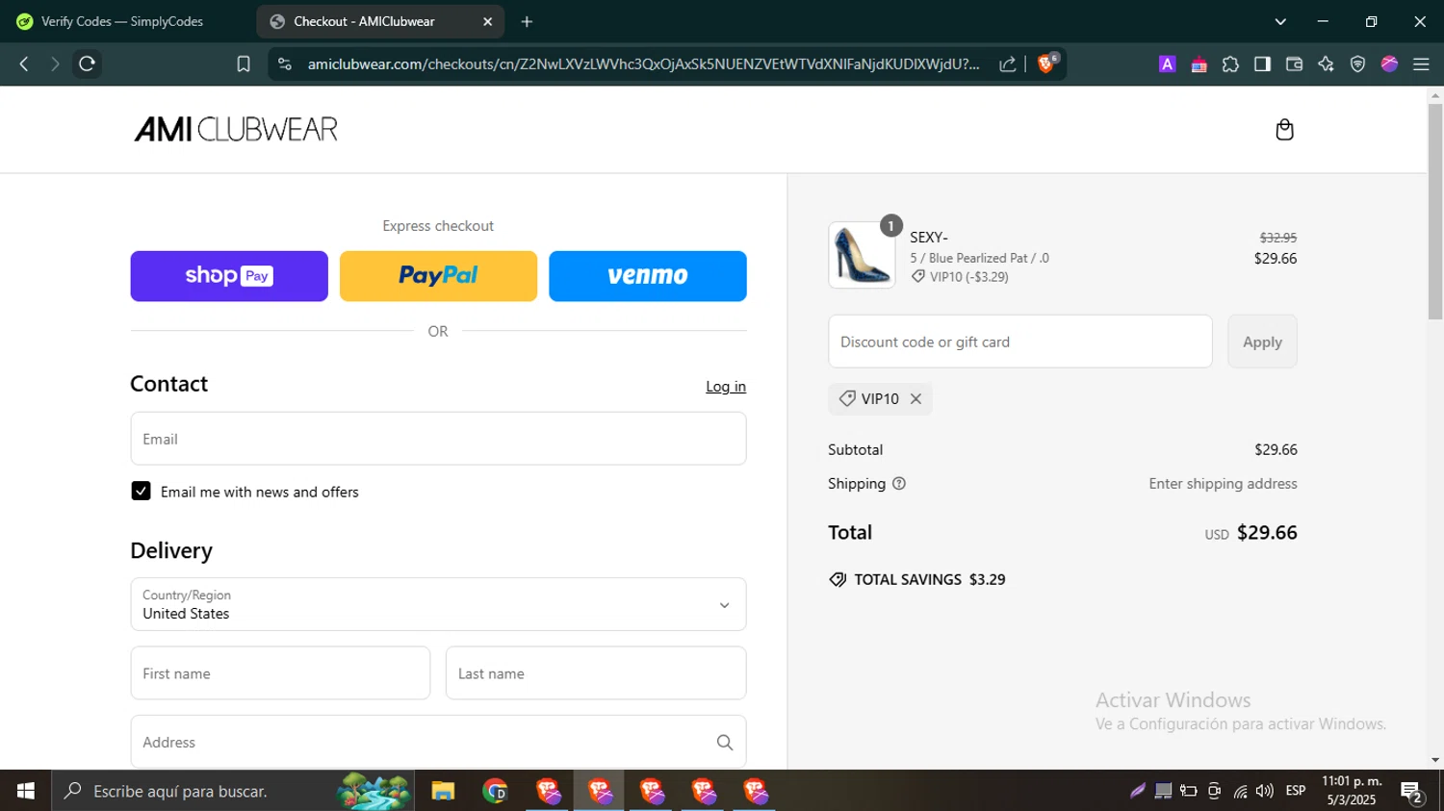Click the ESP language indicator
The image size is (1444, 811).
click(1296, 791)
